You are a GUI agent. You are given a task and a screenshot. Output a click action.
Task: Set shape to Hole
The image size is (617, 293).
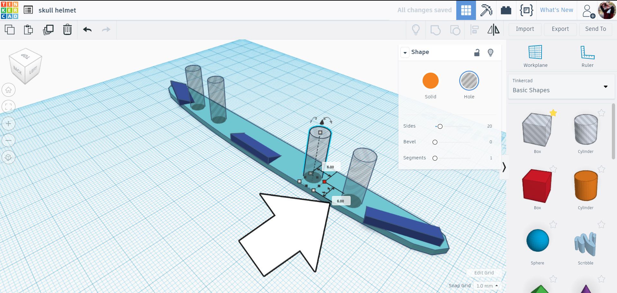(x=469, y=81)
